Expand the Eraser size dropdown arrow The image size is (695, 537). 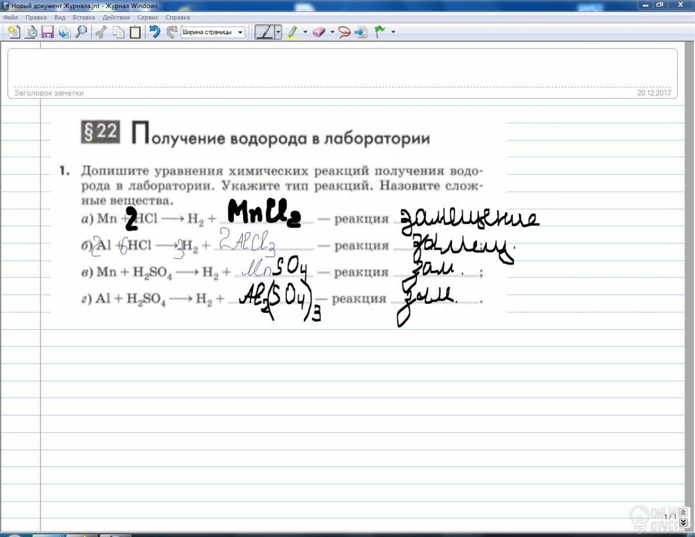coord(332,32)
